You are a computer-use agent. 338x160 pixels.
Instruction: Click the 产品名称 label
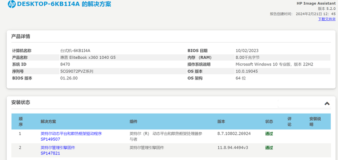20,57
